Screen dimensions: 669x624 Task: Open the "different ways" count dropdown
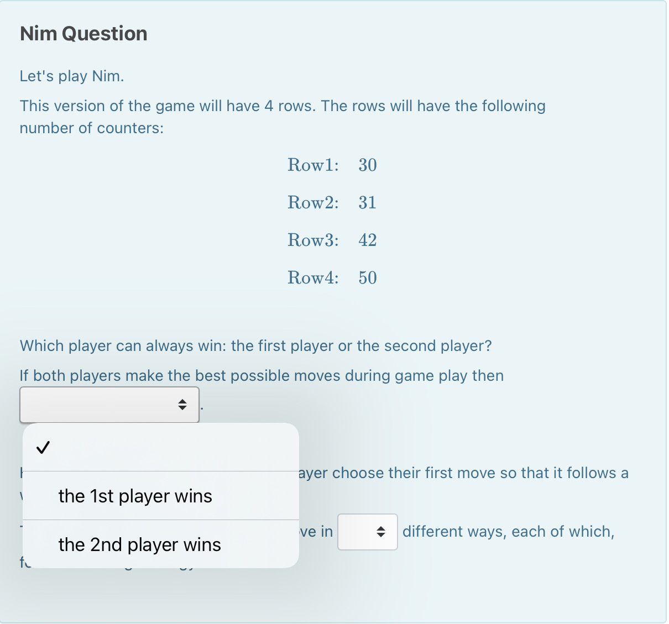point(367,531)
